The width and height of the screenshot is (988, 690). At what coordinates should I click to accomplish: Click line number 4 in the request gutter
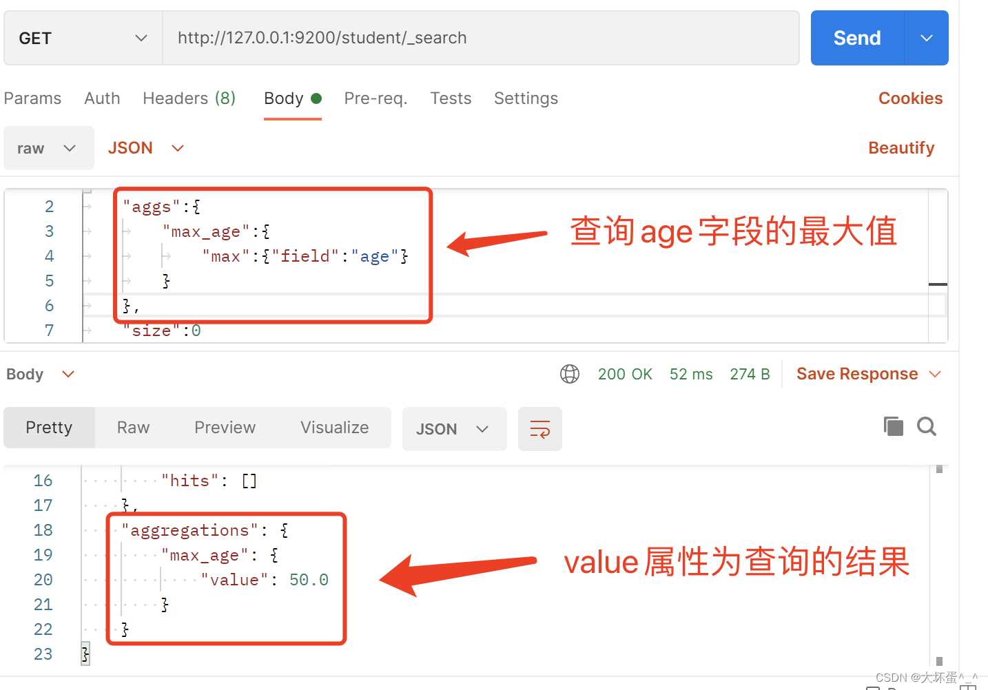pyautogui.click(x=49, y=256)
